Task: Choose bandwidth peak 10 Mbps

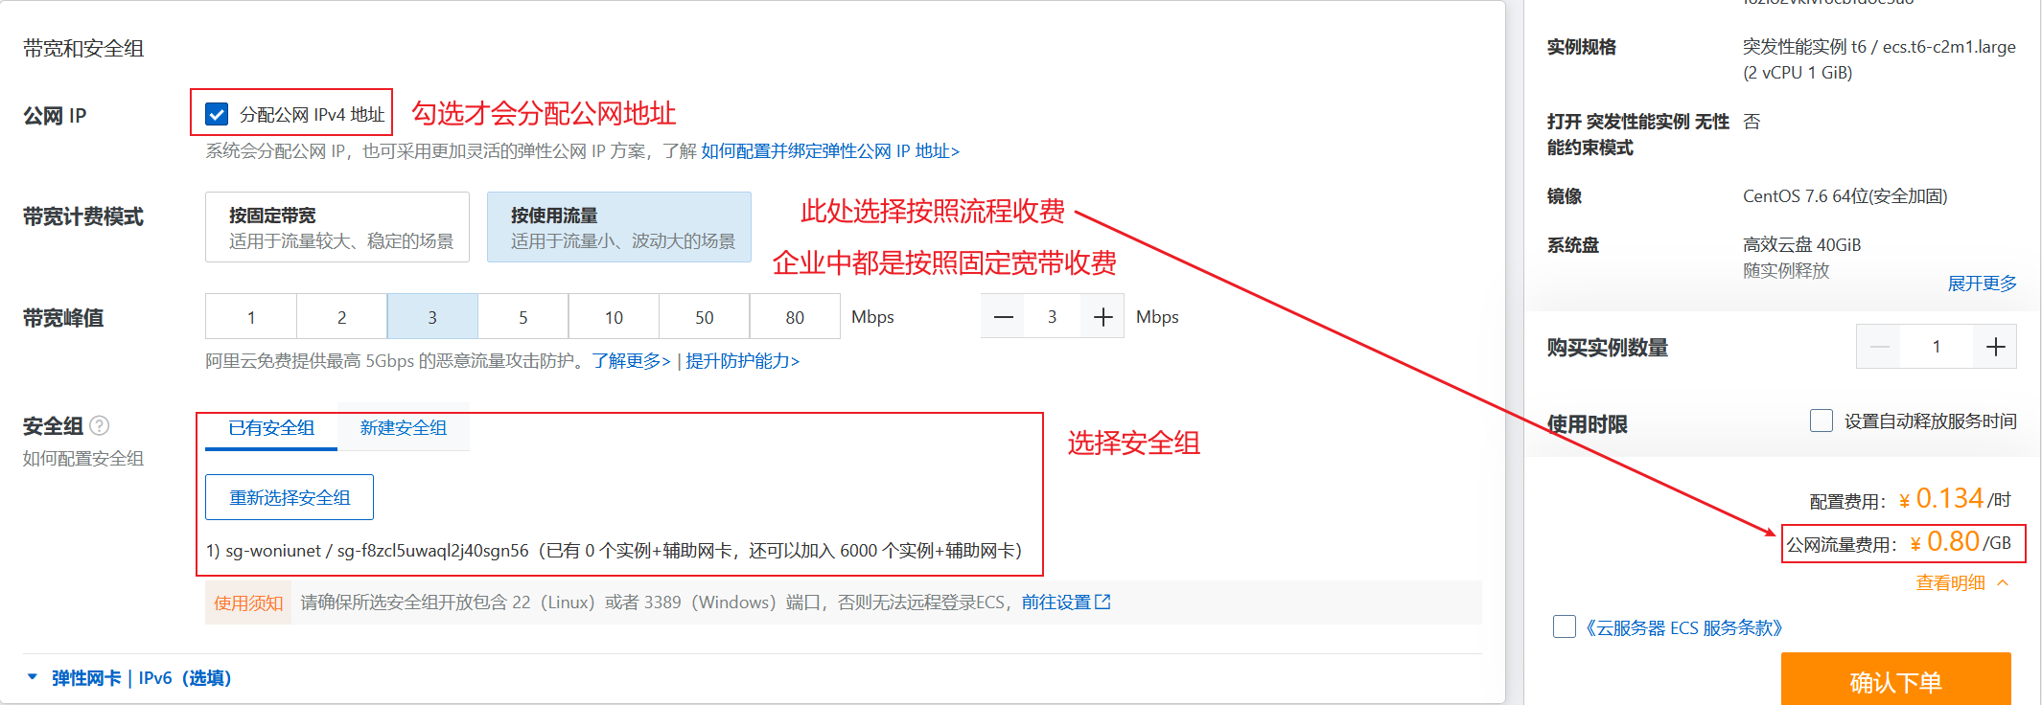Action: click(x=614, y=317)
